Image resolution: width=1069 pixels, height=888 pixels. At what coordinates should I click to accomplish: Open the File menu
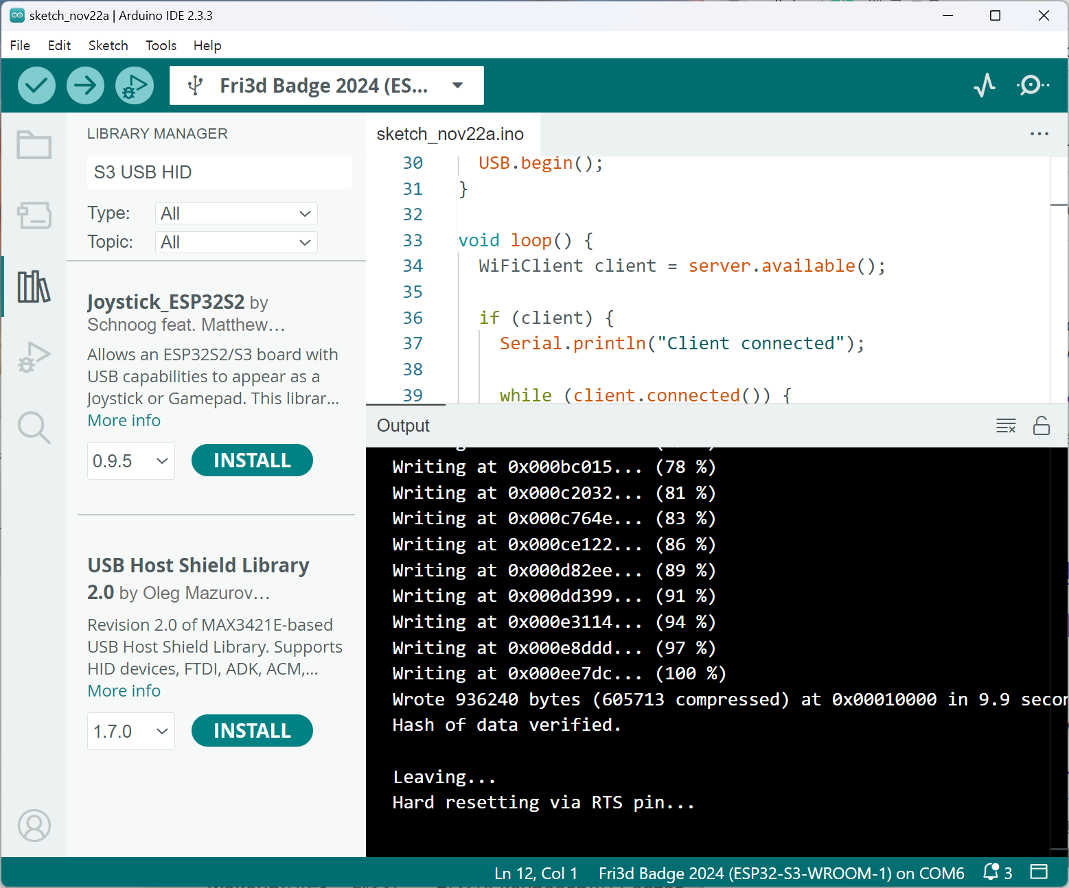tap(20, 45)
